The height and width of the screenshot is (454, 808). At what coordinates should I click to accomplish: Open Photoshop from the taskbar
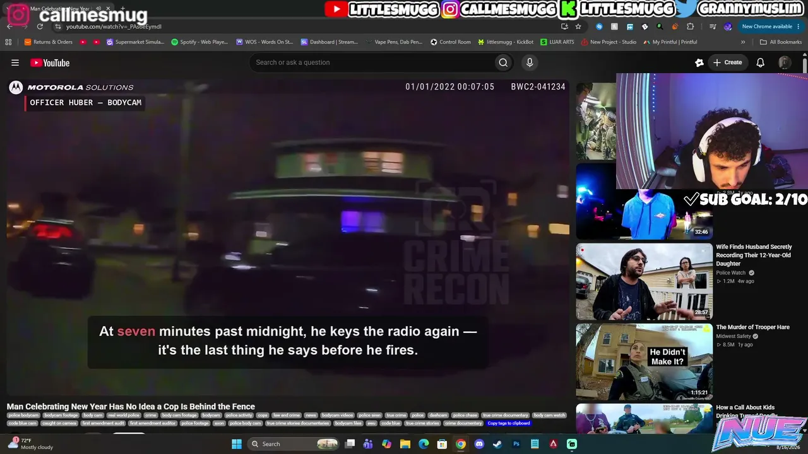[x=516, y=444]
